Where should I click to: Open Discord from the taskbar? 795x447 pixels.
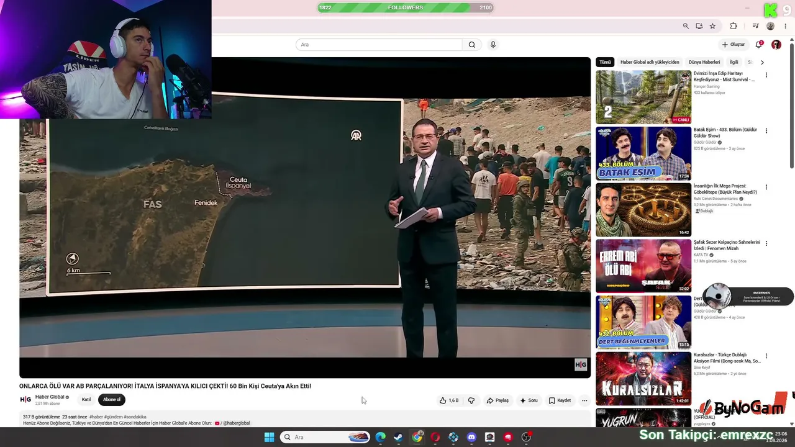pos(471,437)
